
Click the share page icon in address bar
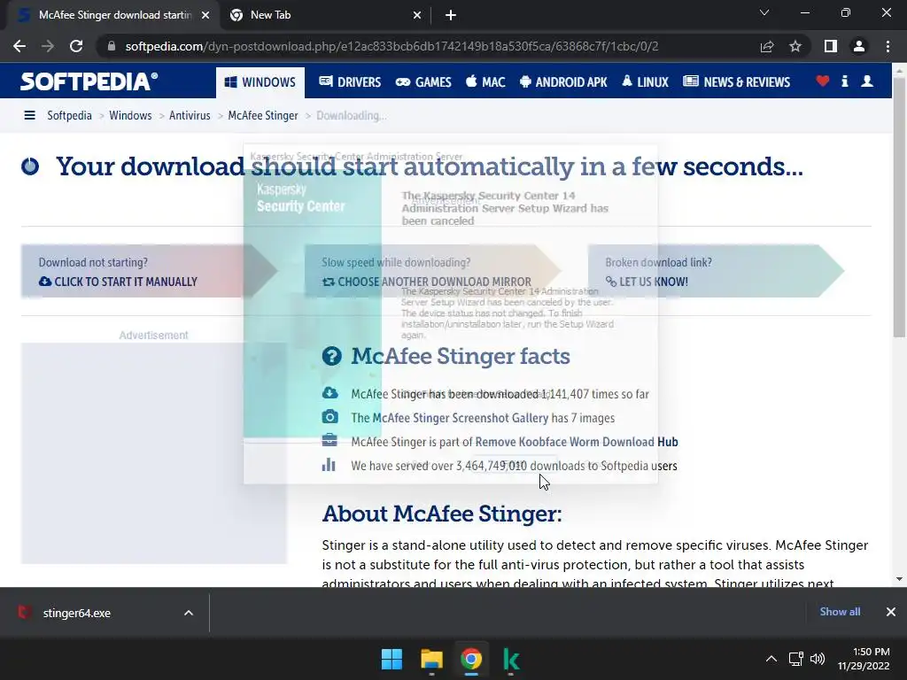click(767, 46)
